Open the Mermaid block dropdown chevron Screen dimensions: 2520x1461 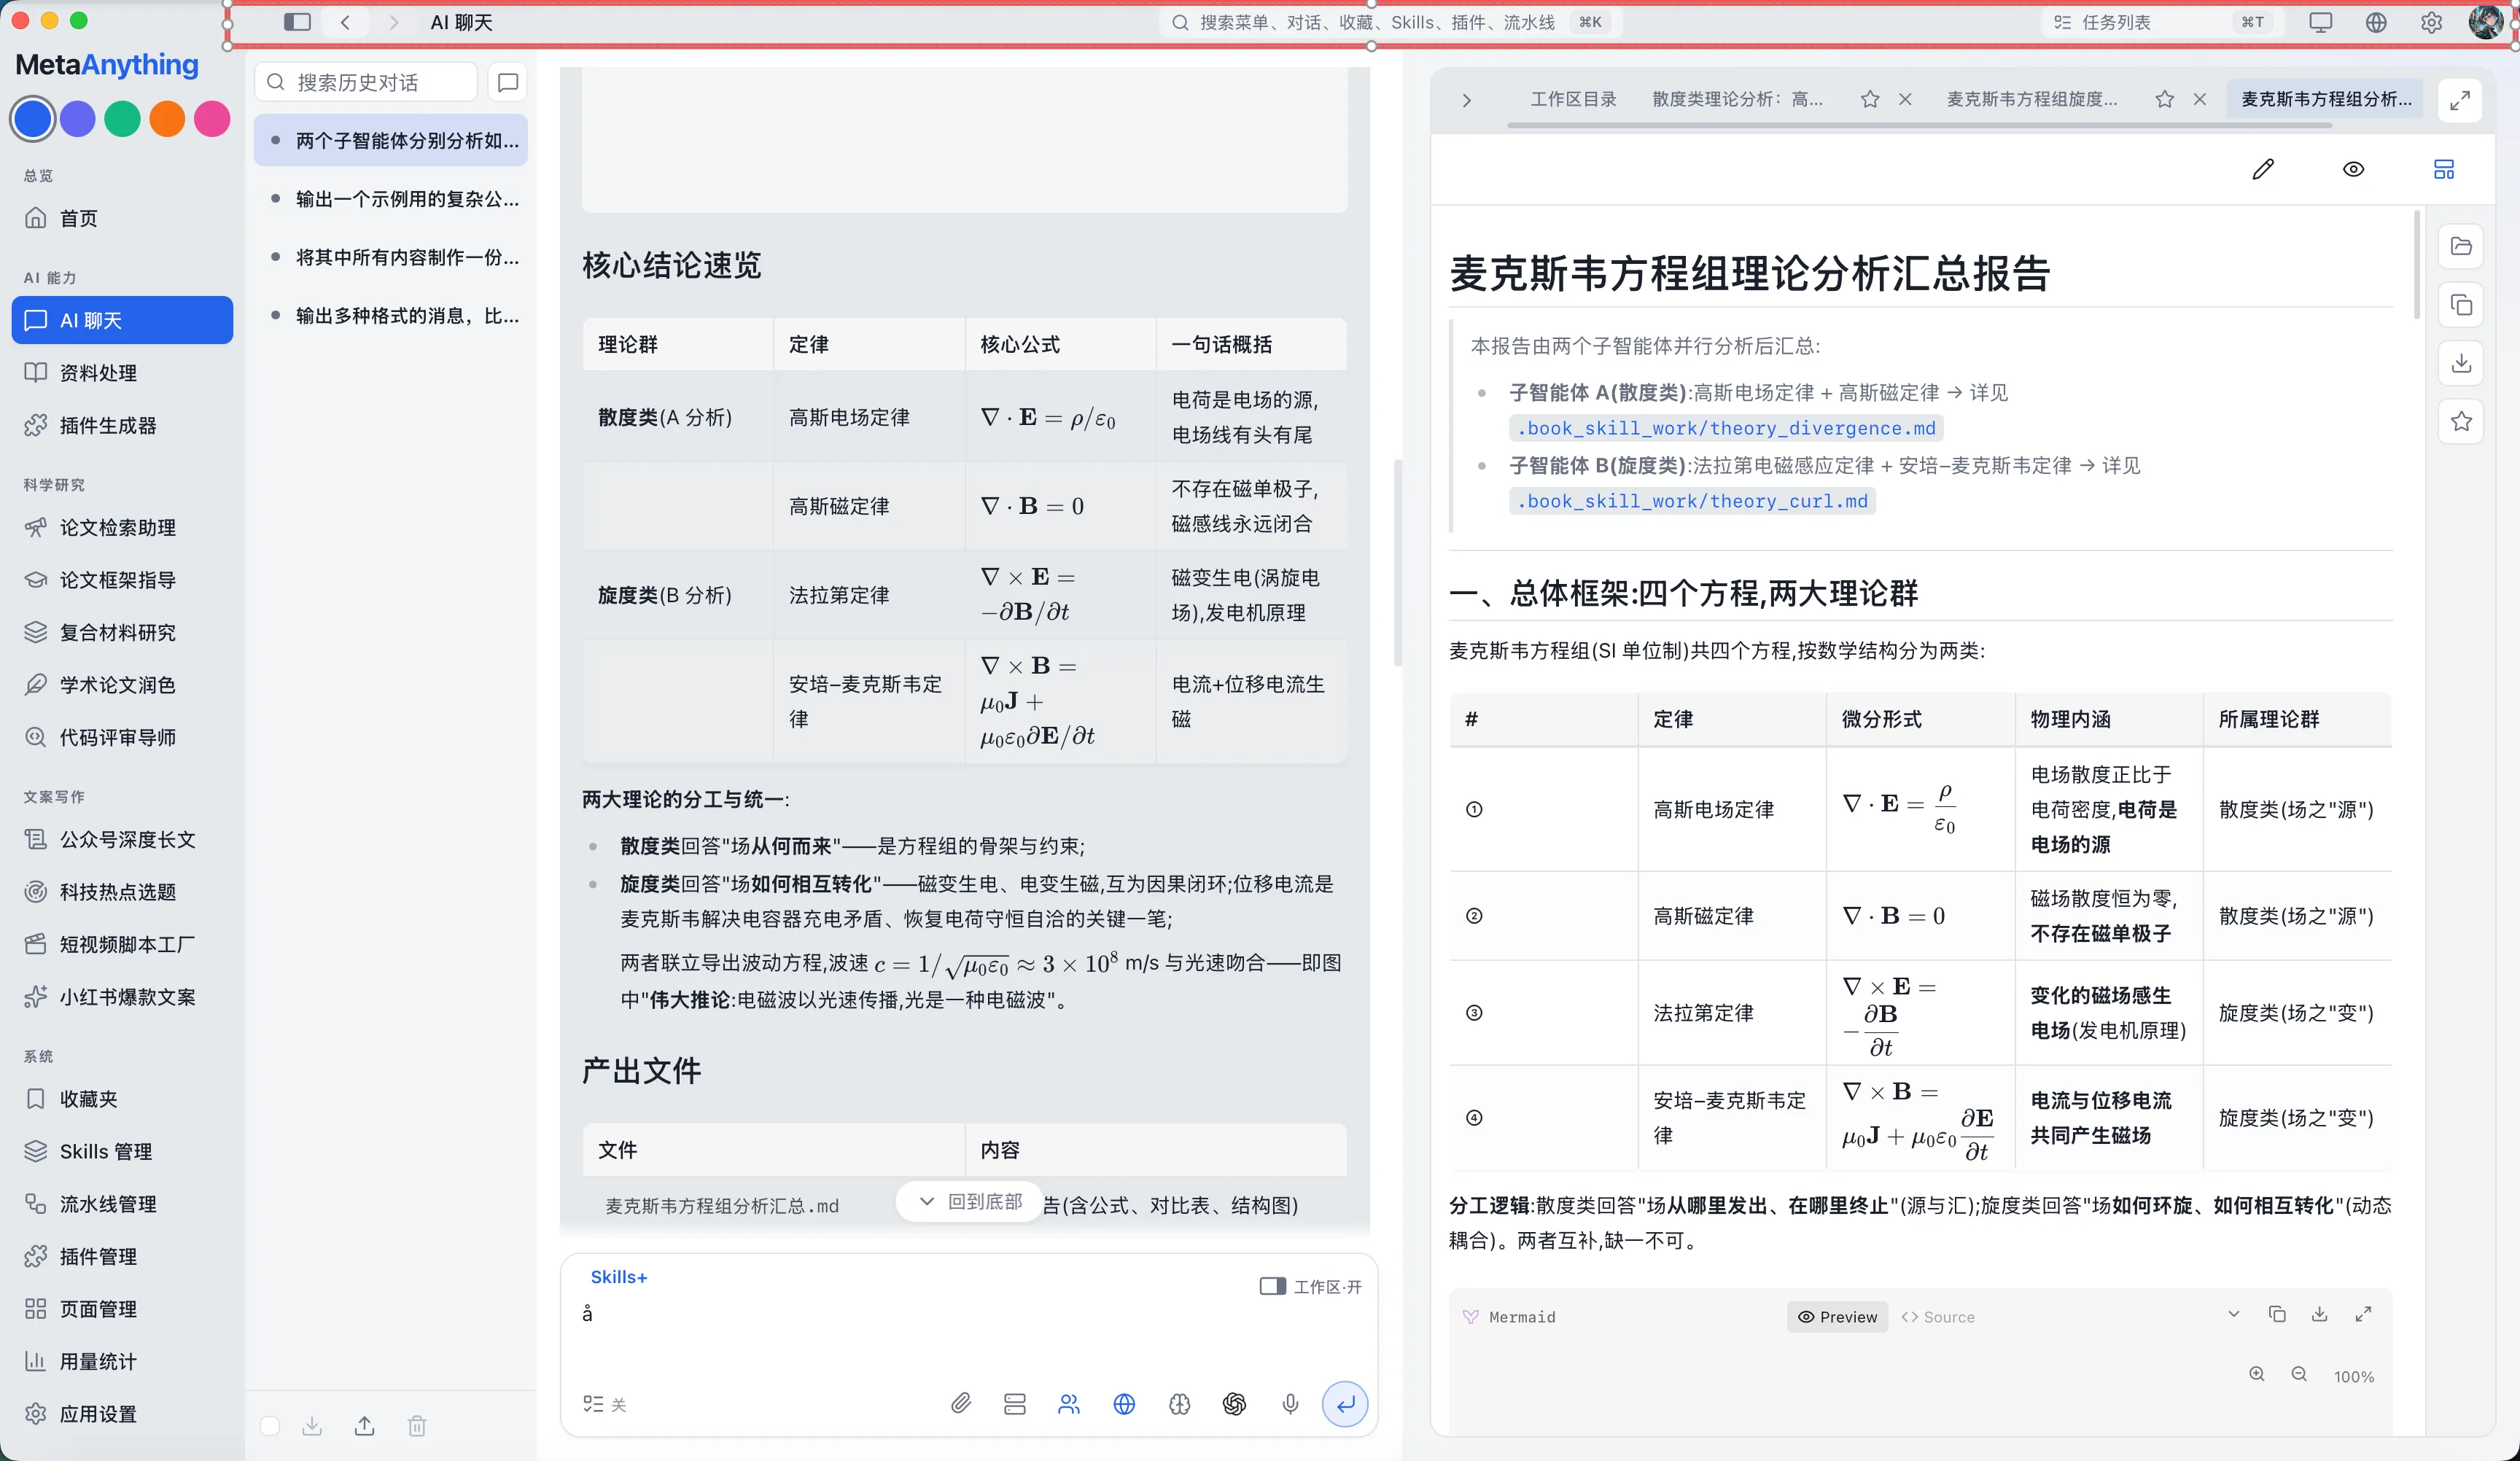click(2233, 1314)
